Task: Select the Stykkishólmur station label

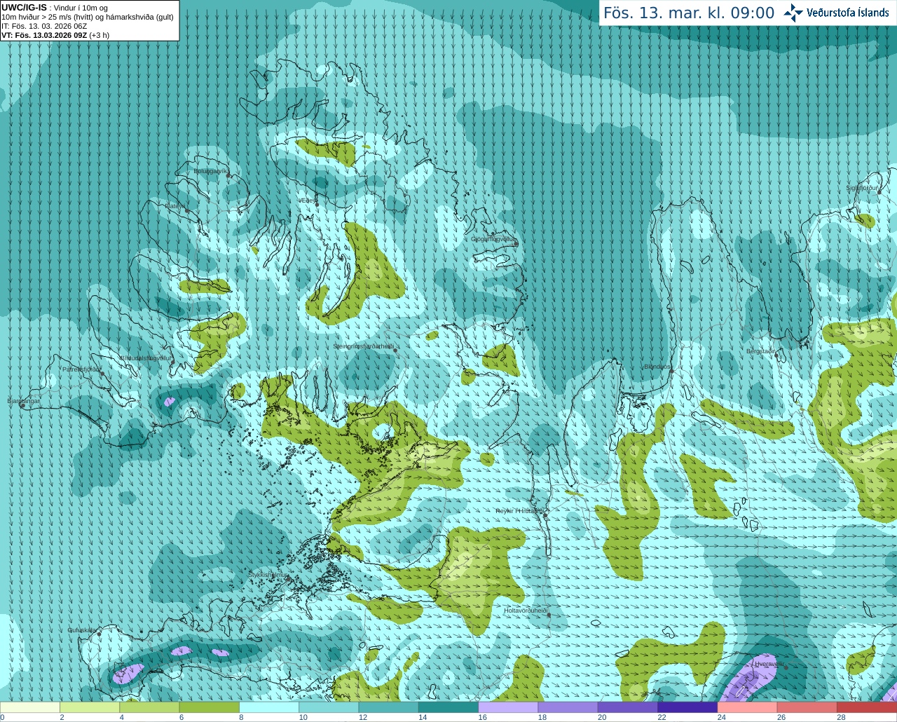Action: coord(268,575)
